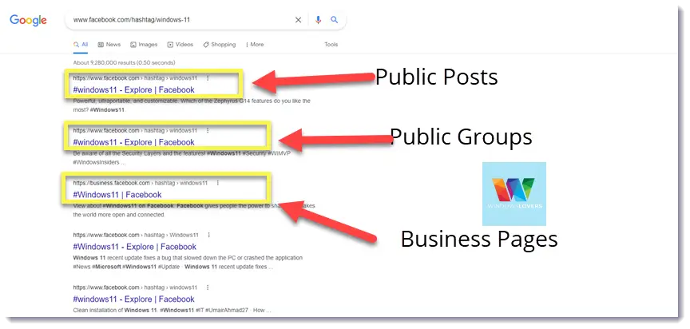Click the breadcrumb URL ending in 'hashtag › Windows11'

(x=136, y=236)
